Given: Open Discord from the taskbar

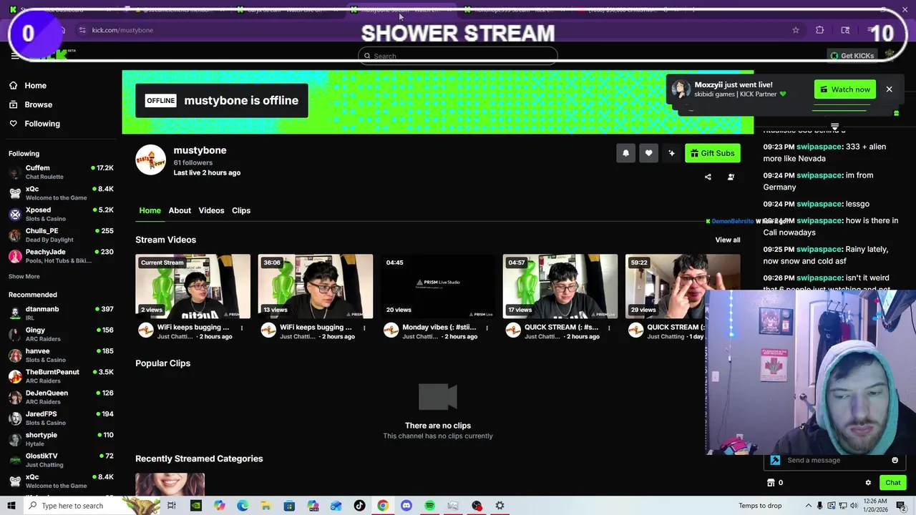Looking at the screenshot, I should (x=406, y=506).
